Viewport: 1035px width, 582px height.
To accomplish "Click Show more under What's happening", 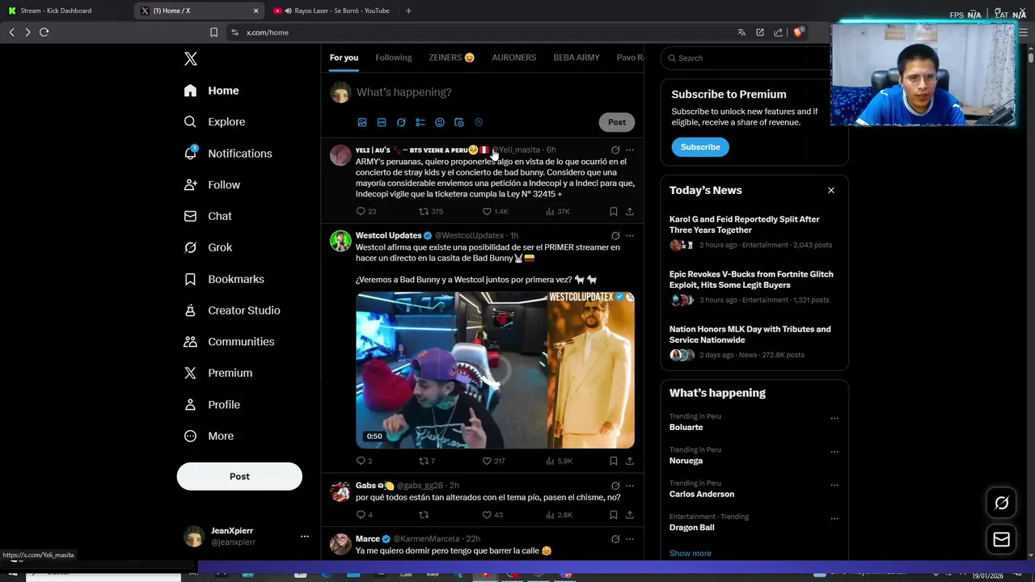I will [x=691, y=554].
